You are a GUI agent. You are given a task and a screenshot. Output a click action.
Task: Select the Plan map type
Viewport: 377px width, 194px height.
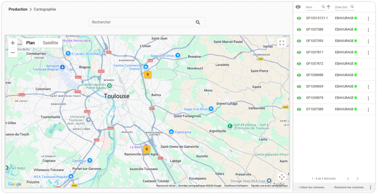(x=30, y=43)
